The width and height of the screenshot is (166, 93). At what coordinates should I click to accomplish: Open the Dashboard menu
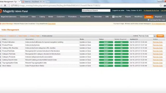click(x=24, y=17)
